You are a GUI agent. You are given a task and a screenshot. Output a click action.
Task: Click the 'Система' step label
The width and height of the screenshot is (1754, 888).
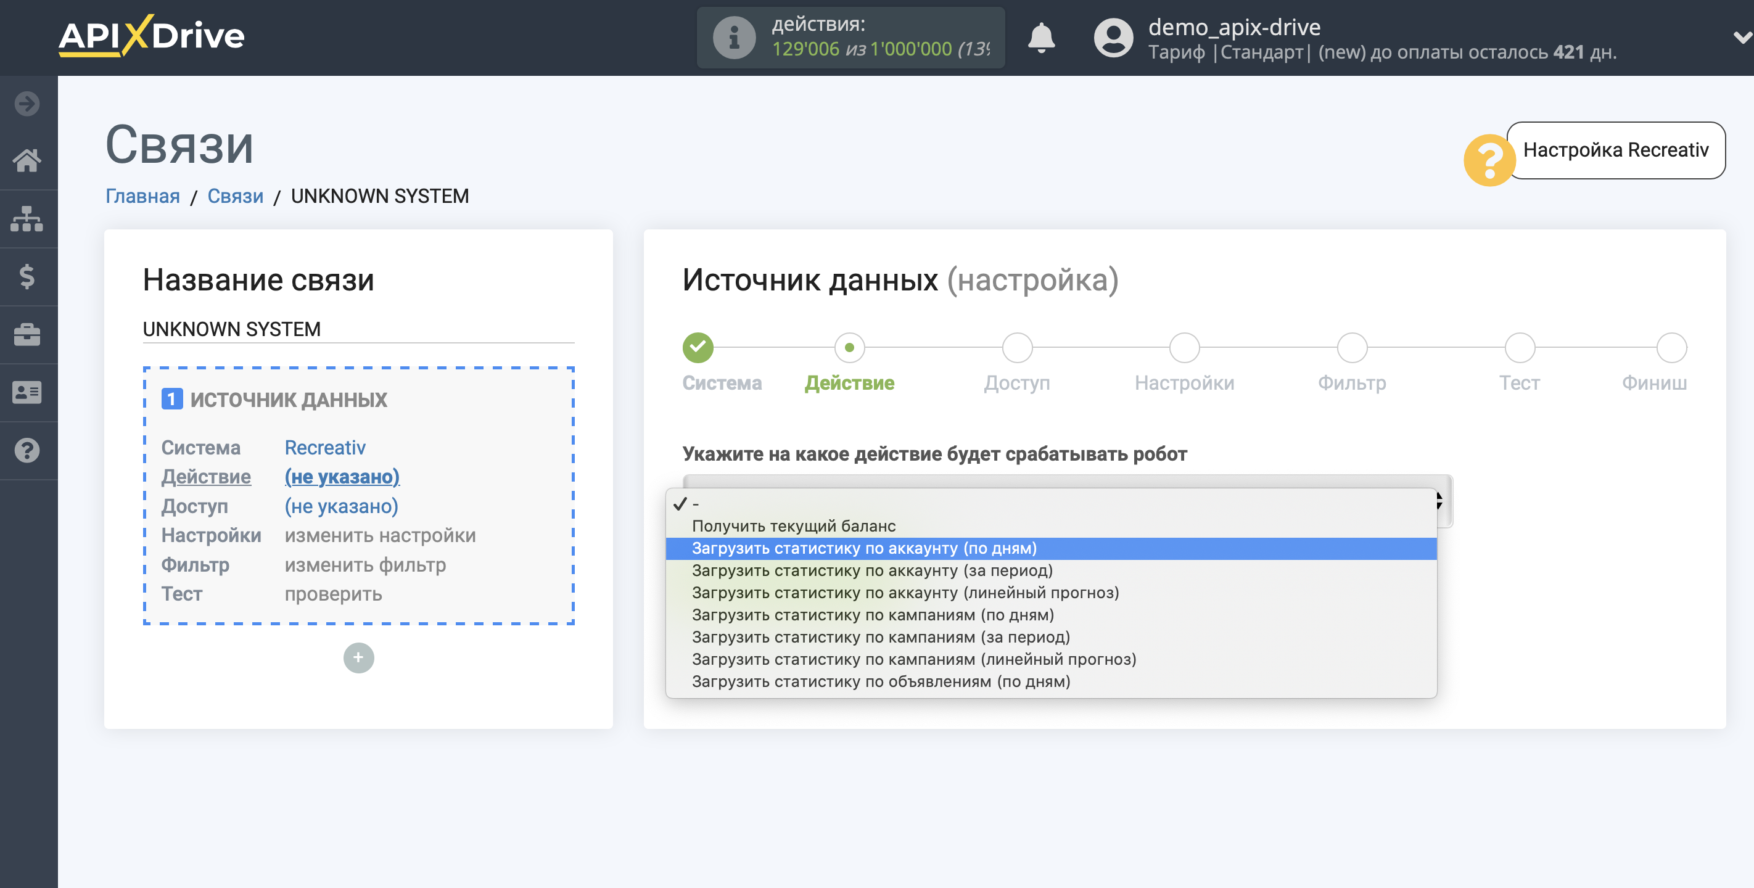[722, 383]
